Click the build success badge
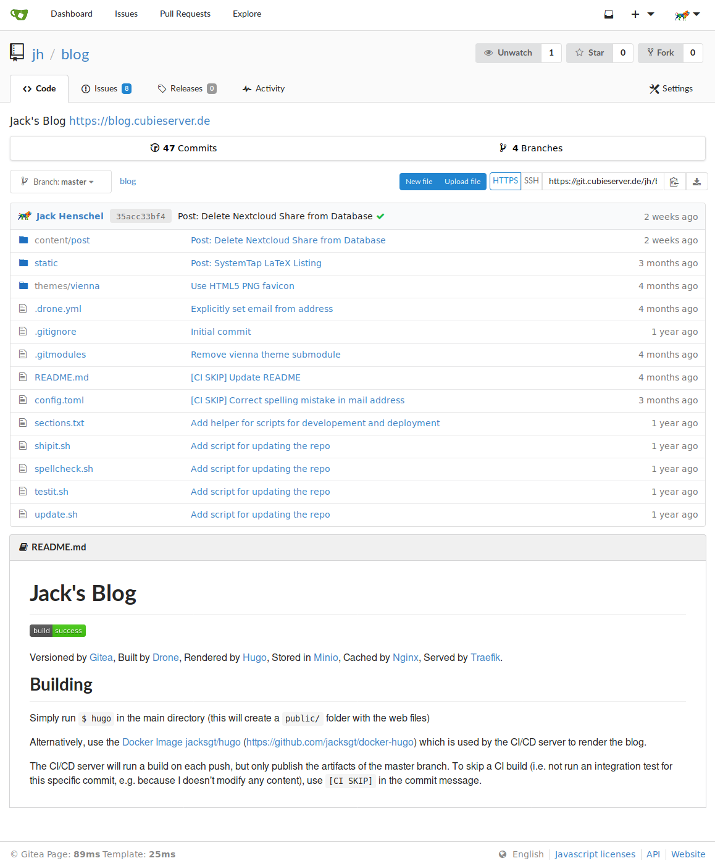This screenshot has height=866, width=715. 57,631
